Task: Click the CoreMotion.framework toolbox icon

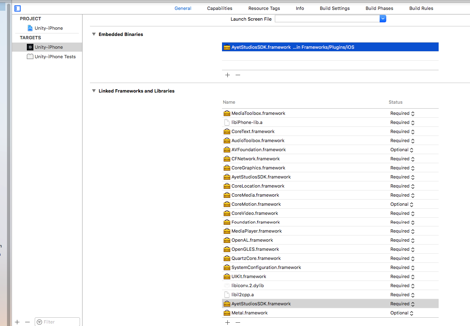Action: 227,205
